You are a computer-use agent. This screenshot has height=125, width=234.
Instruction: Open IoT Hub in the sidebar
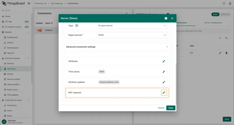tap(16, 22)
